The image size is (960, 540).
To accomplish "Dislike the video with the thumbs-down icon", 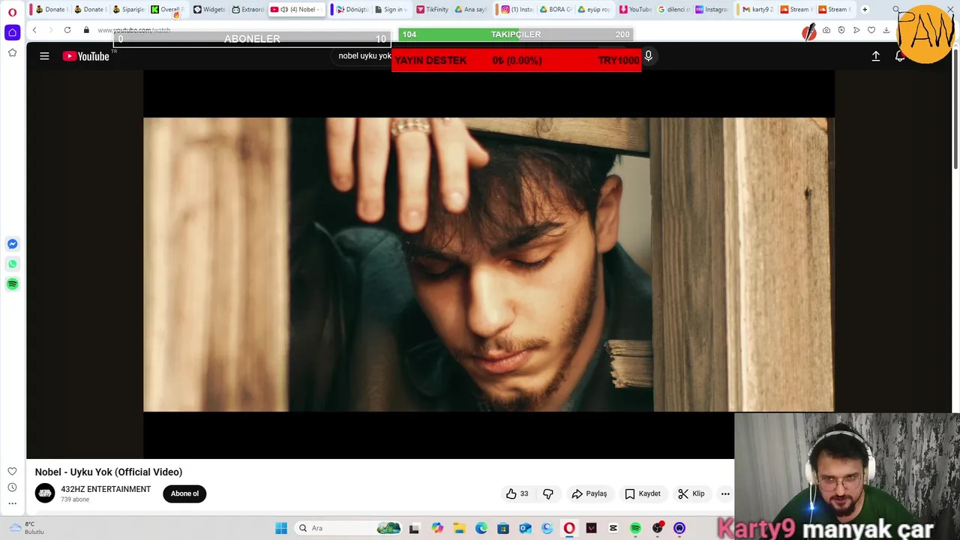I will [548, 493].
